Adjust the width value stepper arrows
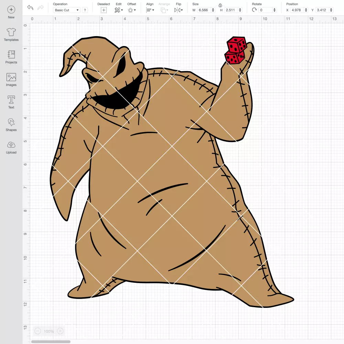Screen dimensions: 344x344 pos(213,10)
